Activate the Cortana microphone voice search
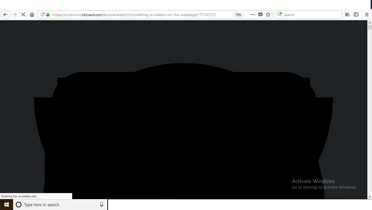372x210 pixels. (102, 205)
